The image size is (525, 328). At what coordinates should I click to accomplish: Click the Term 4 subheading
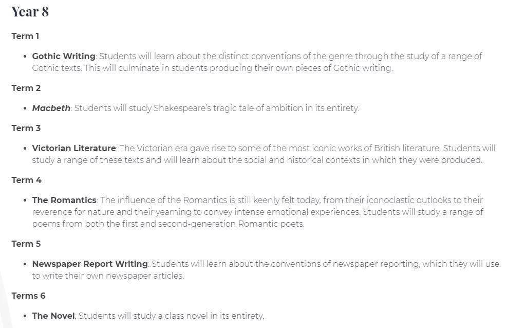[26, 180]
